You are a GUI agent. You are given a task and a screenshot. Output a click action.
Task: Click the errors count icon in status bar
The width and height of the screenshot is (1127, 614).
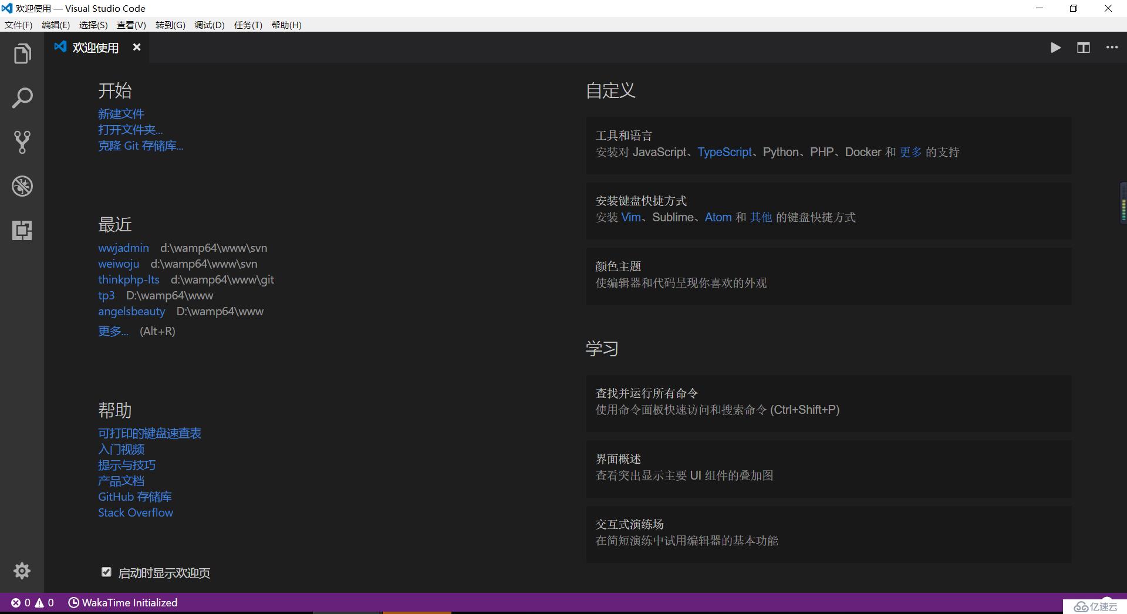(x=16, y=603)
